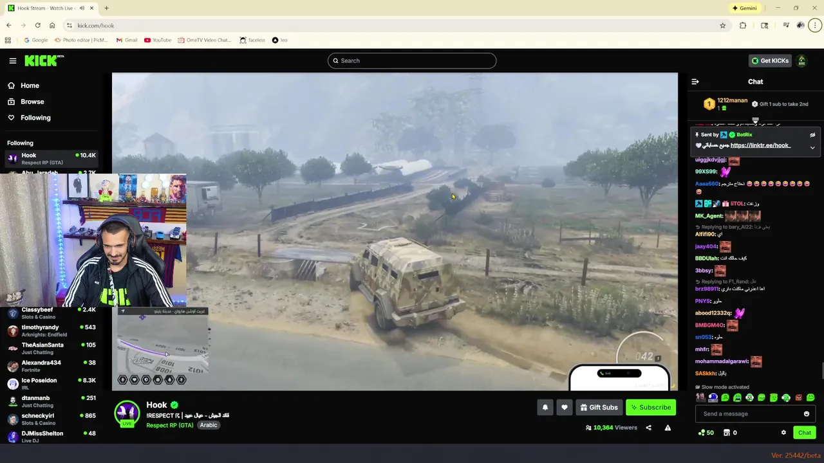Click the red quick emote in chat bar
This screenshot has height=463, width=824.
(799, 398)
